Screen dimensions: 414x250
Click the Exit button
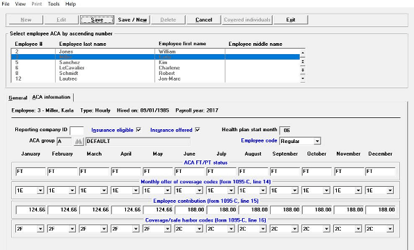click(291, 19)
